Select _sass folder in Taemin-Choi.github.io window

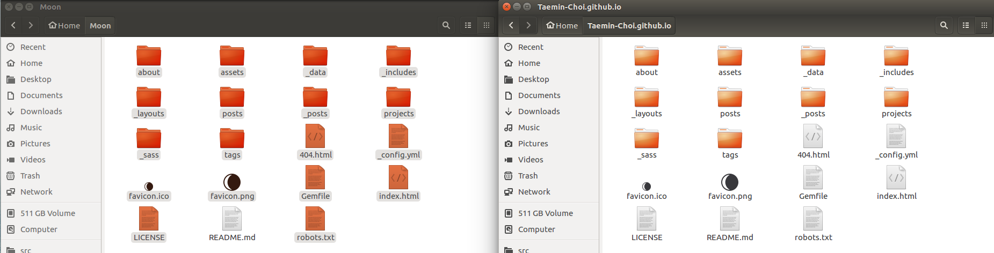pyautogui.click(x=647, y=144)
